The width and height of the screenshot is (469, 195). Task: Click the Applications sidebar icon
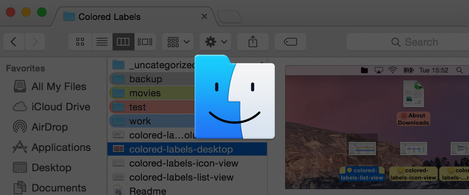[x=20, y=147]
